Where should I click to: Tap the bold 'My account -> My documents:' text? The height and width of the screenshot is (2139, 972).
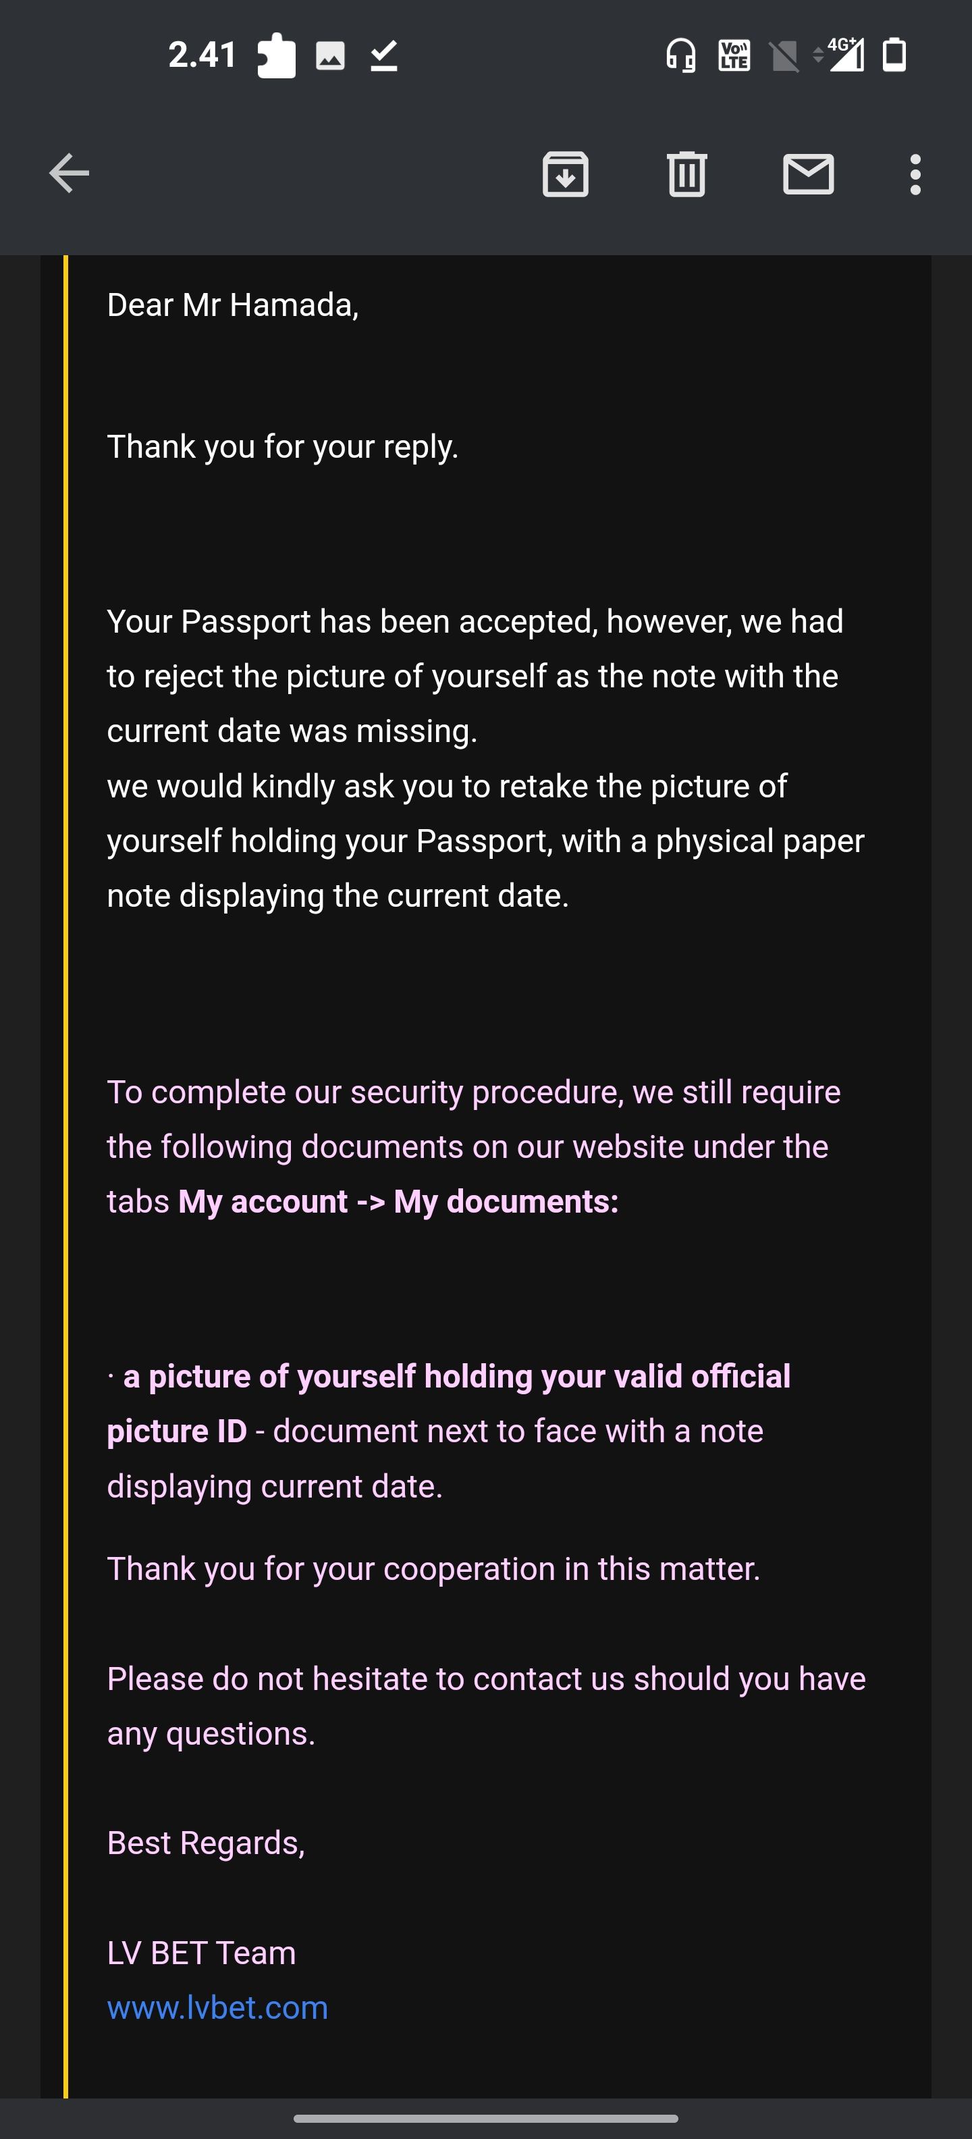398,1202
